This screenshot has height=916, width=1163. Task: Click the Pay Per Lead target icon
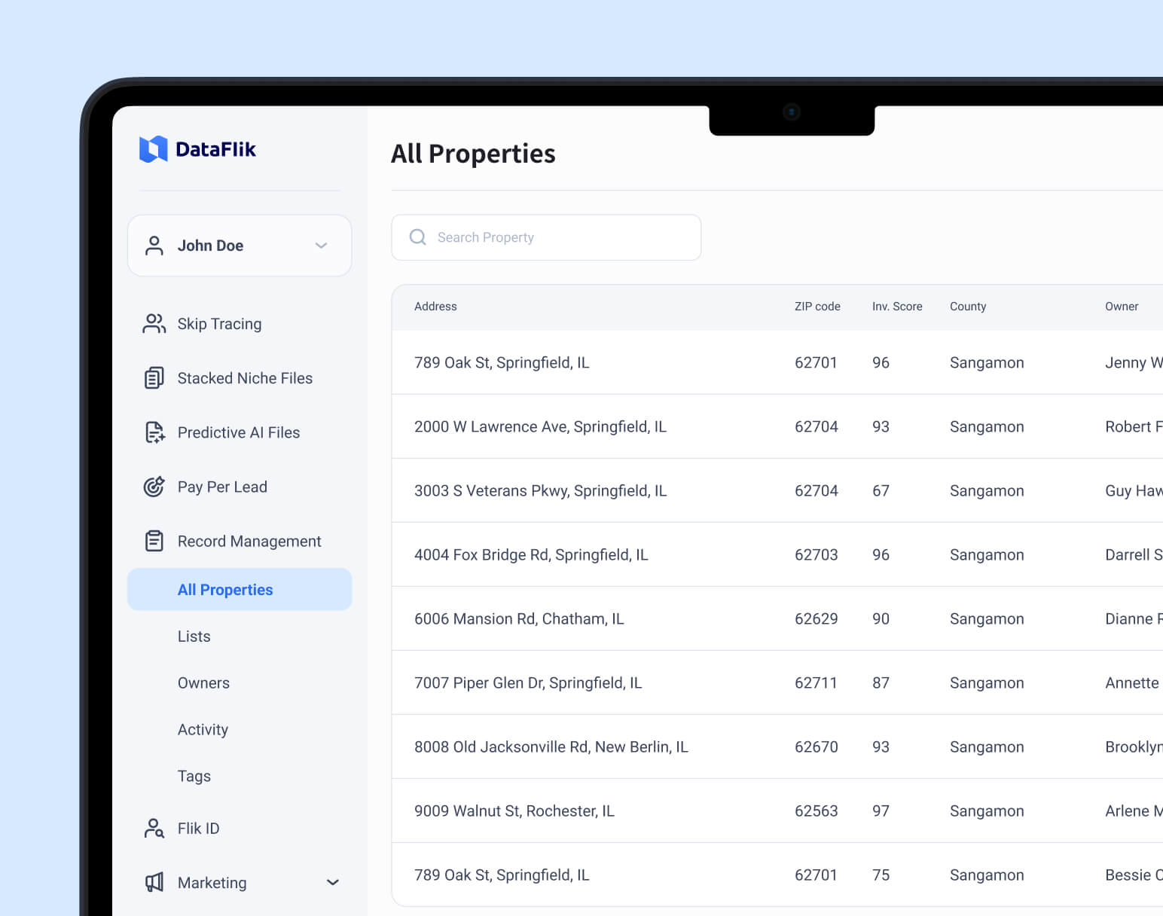point(154,487)
